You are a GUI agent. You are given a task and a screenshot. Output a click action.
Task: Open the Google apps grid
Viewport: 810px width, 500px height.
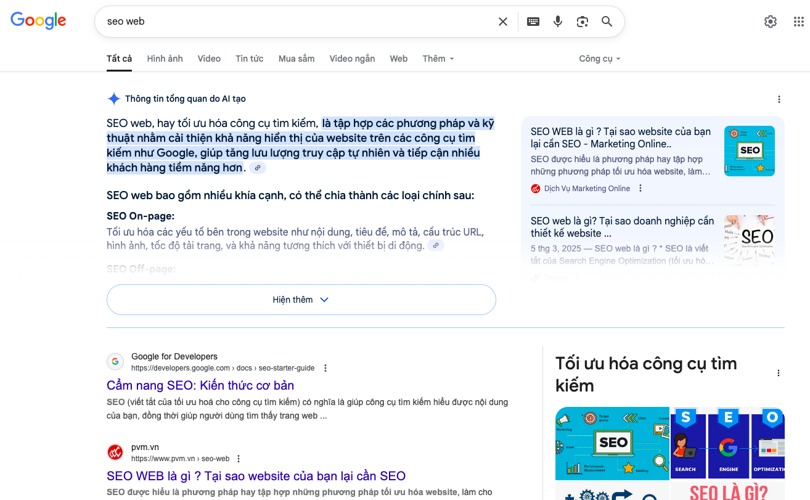pos(798,22)
